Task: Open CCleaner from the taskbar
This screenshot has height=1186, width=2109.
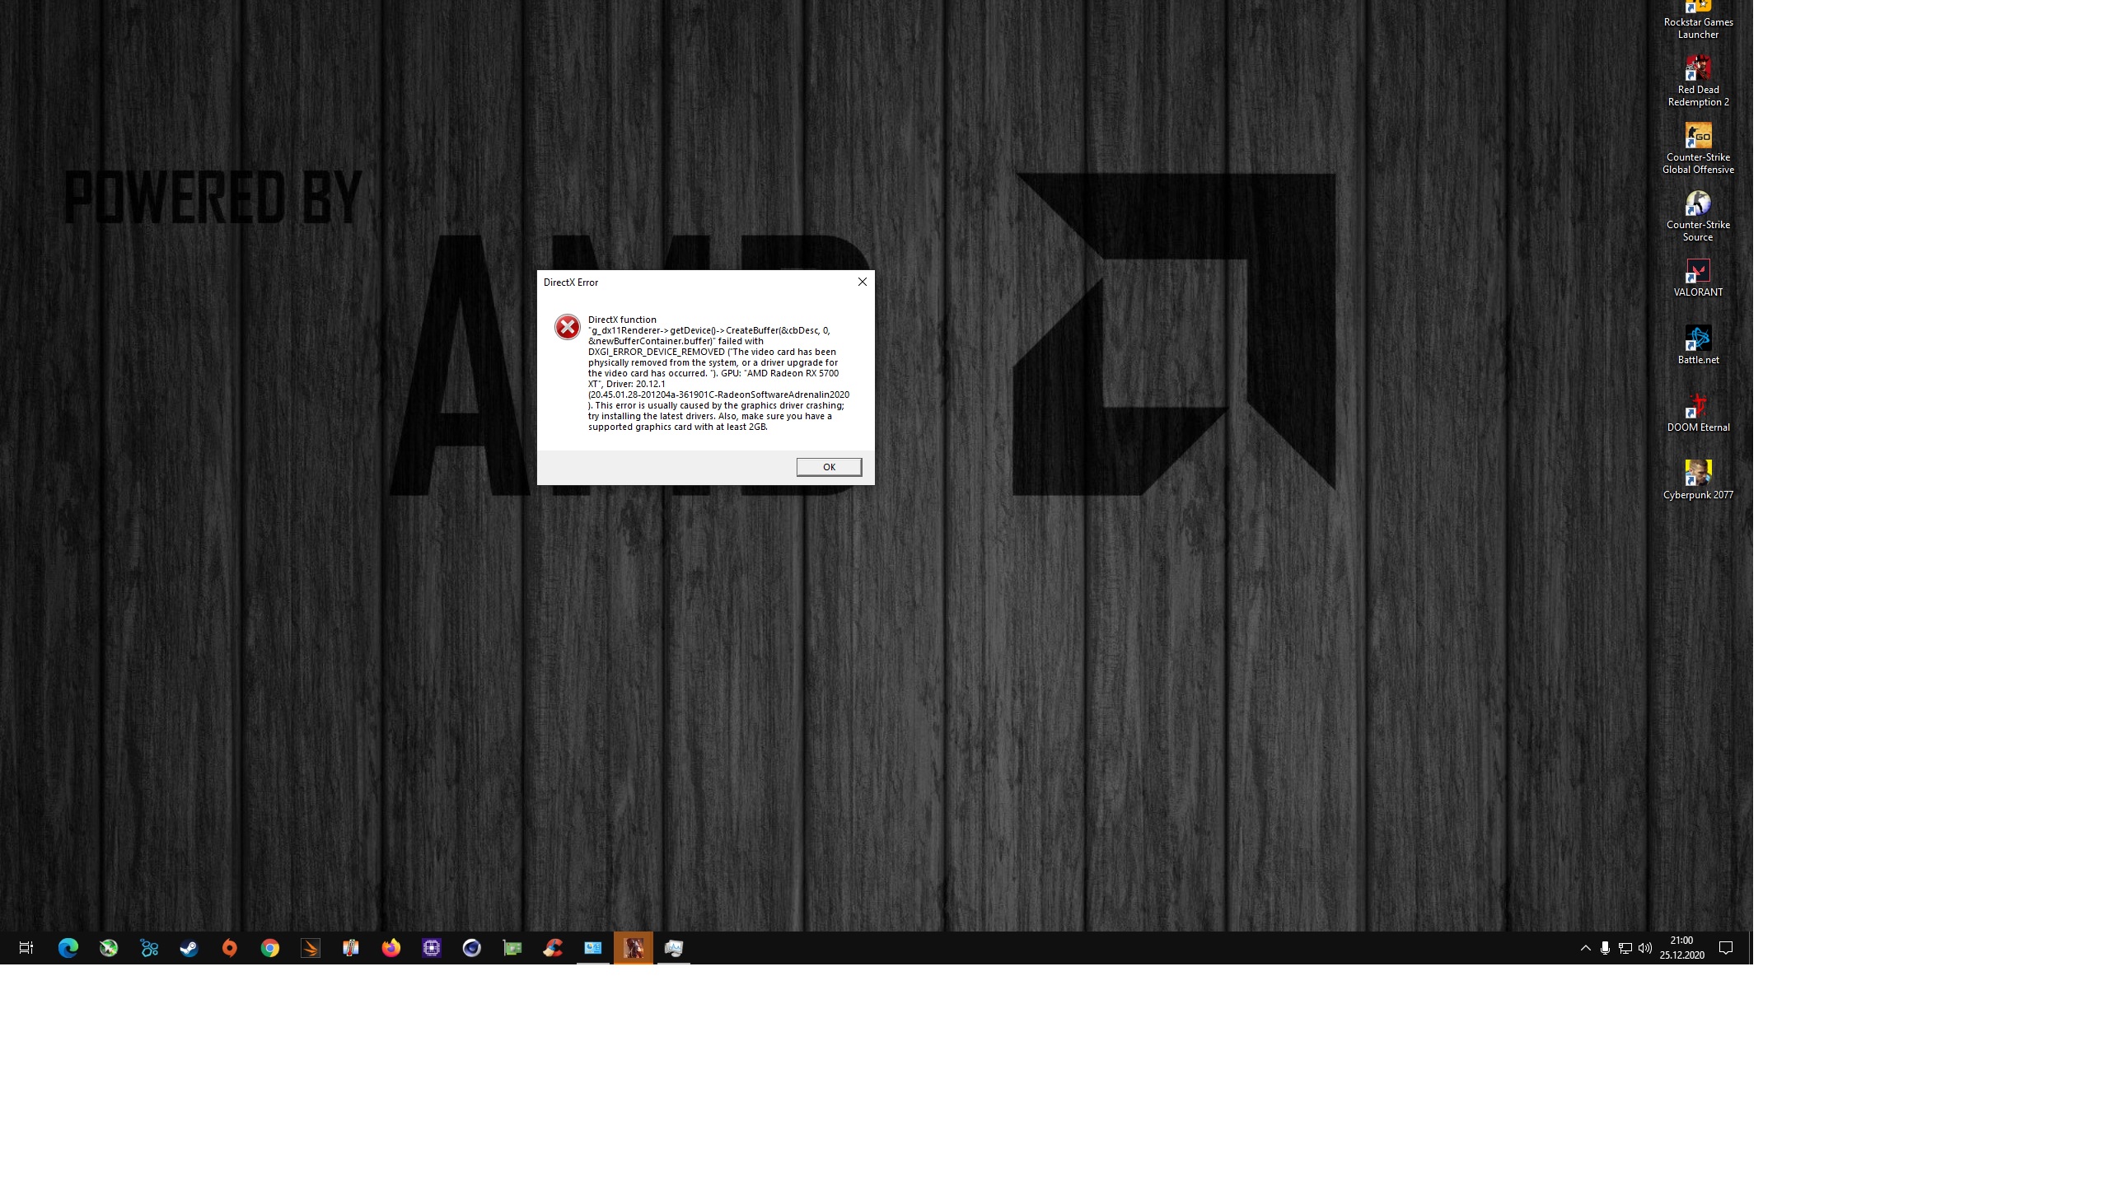Action: 552,948
